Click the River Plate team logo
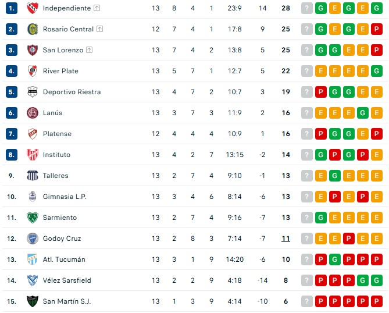Viewport: 389px width, 313px height. [x=32, y=71]
